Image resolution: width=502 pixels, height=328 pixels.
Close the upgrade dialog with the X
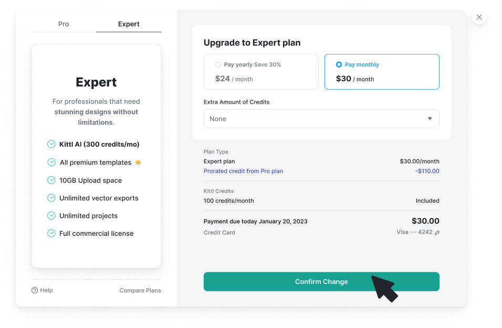click(x=479, y=17)
